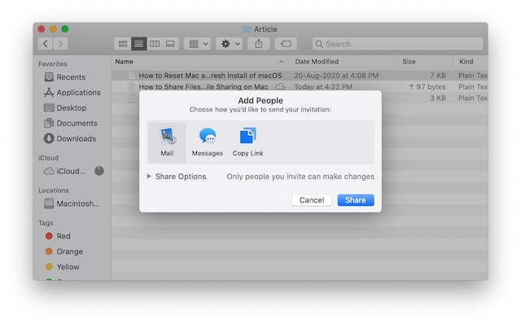Click the iCloud storage progress pie indicator
This screenshot has height=324, width=521.
[x=99, y=171]
